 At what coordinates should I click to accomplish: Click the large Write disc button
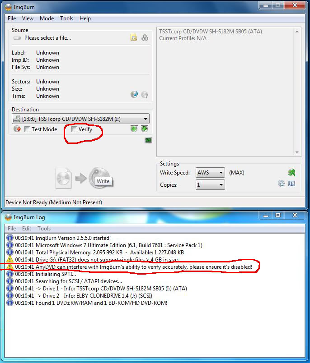[100, 178]
